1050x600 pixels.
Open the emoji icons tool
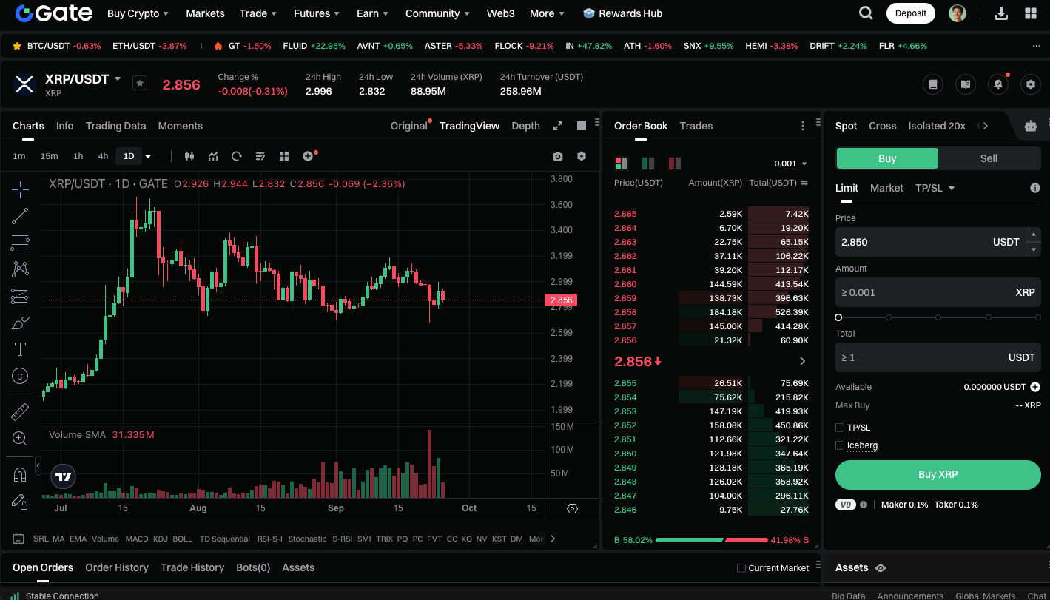[20, 376]
